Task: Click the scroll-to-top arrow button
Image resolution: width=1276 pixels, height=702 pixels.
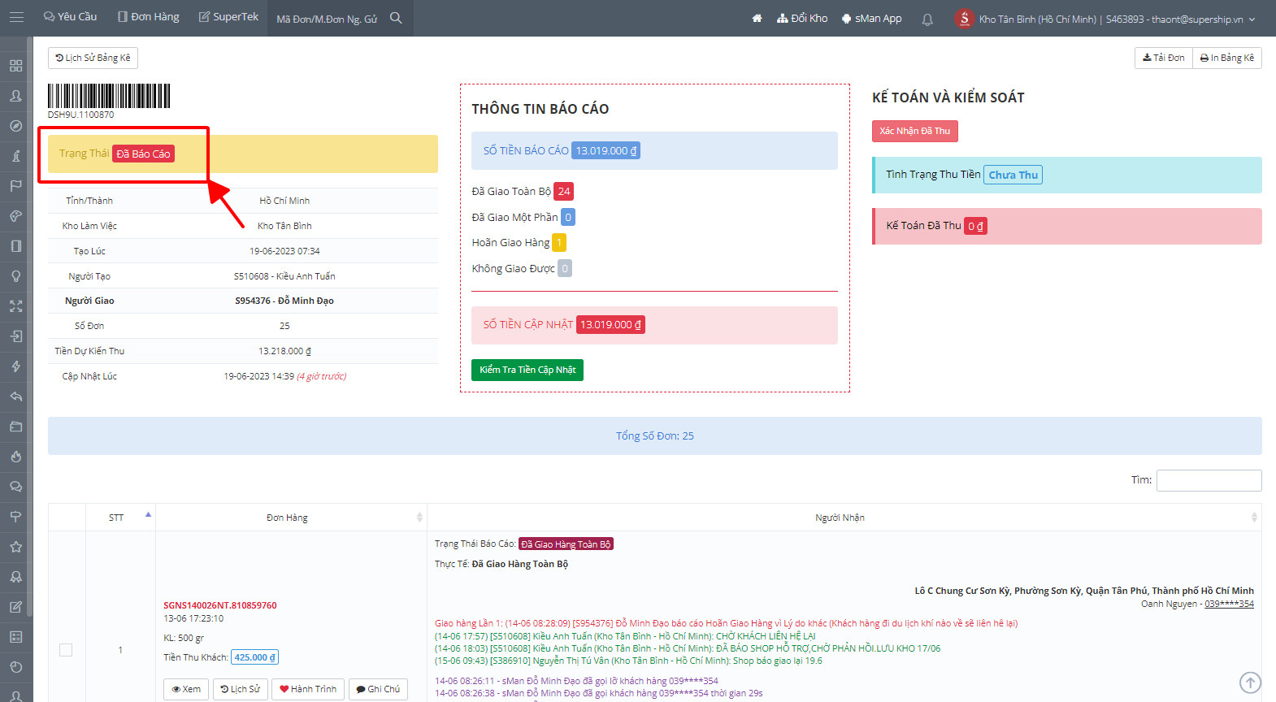Action: [x=1250, y=683]
